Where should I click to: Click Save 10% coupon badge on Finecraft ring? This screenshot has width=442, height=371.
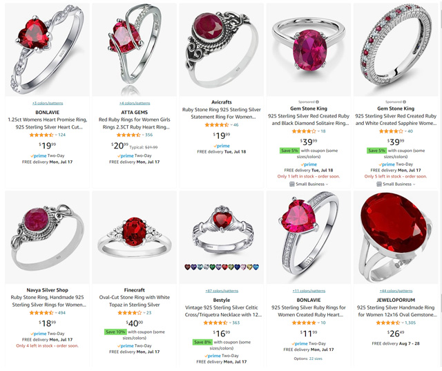click(115, 332)
